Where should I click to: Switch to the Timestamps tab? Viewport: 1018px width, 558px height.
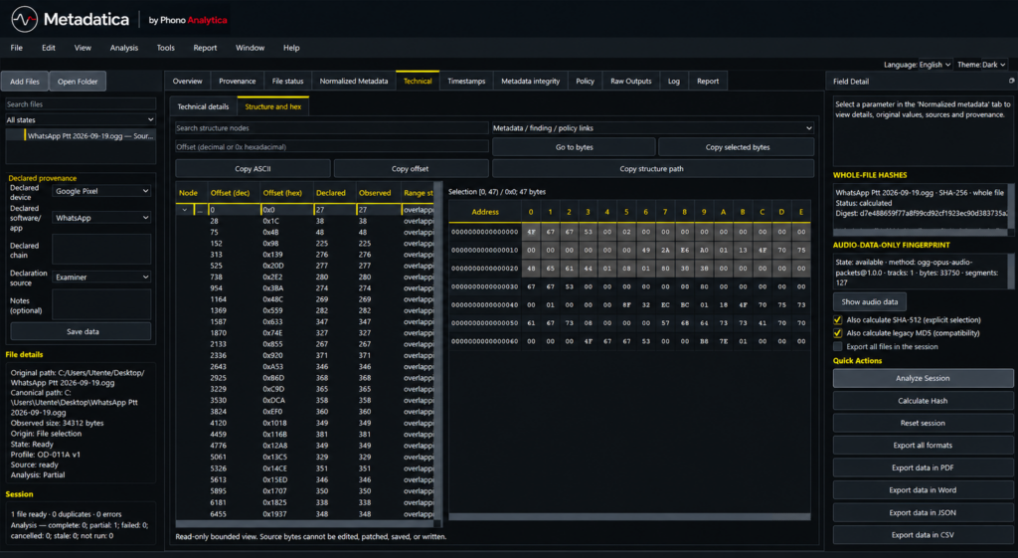pyautogui.click(x=466, y=82)
